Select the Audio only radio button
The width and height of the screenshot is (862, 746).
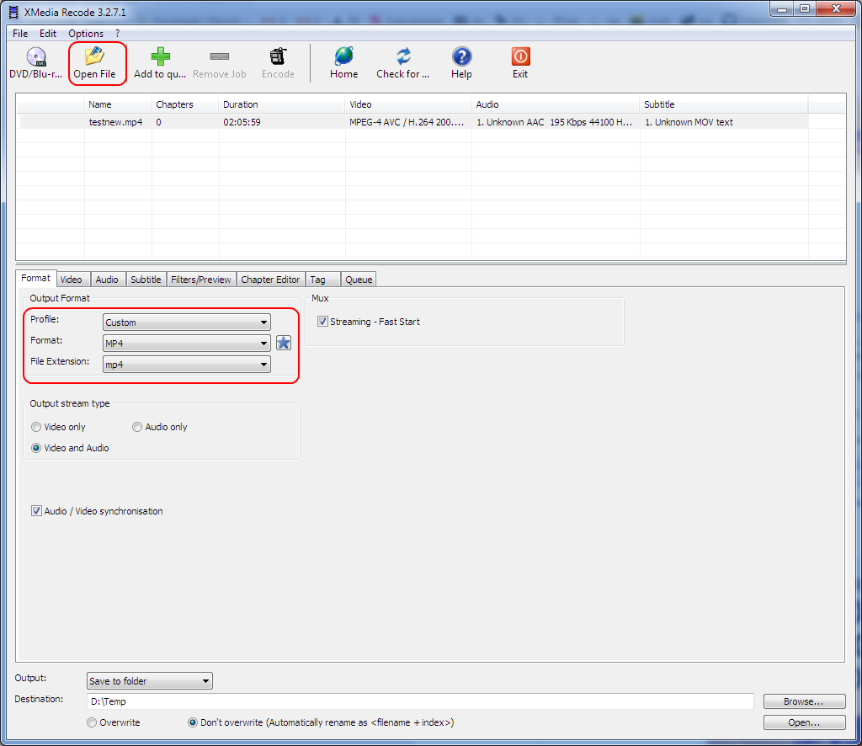point(137,427)
